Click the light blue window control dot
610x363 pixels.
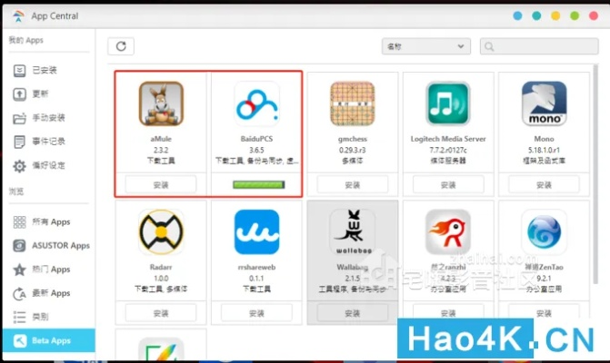tap(517, 16)
